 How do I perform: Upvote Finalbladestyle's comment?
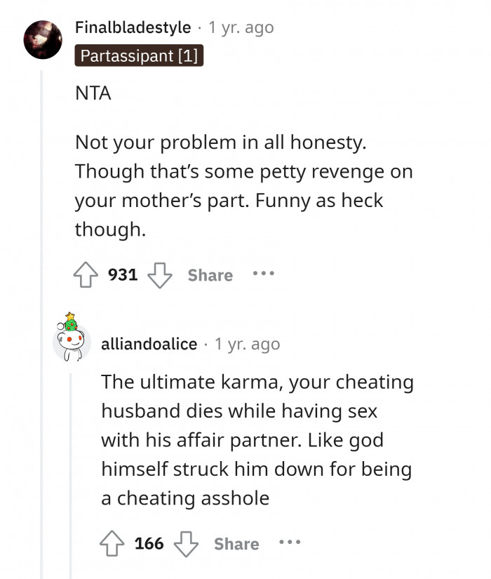(x=86, y=275)
